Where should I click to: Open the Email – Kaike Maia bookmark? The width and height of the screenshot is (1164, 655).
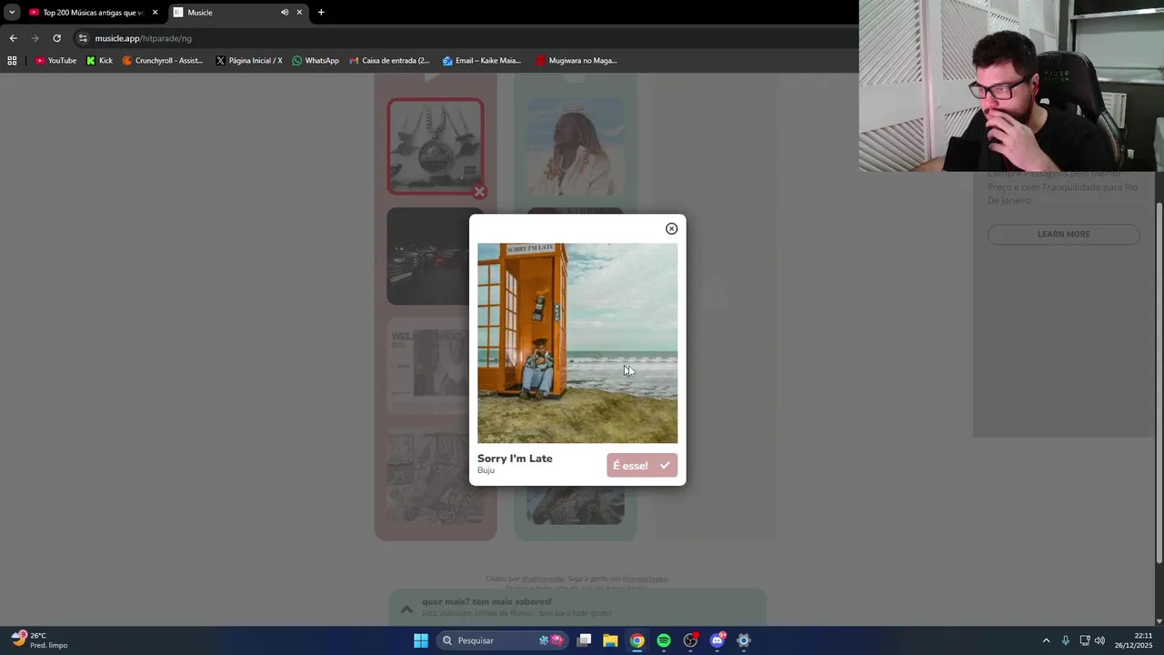point(482,61)
